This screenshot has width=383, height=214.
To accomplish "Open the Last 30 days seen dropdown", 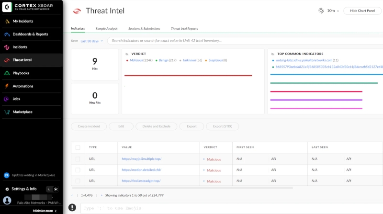I will coord(91,41).
